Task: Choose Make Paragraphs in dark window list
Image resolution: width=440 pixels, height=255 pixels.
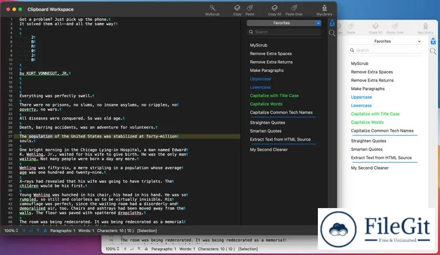Action: (x=267, y=71)
